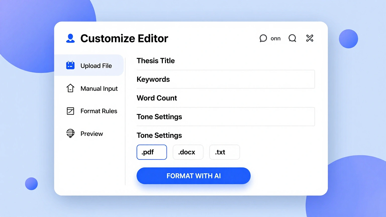
Task: Click the search magnifier icon in the header
Action: 292,38
